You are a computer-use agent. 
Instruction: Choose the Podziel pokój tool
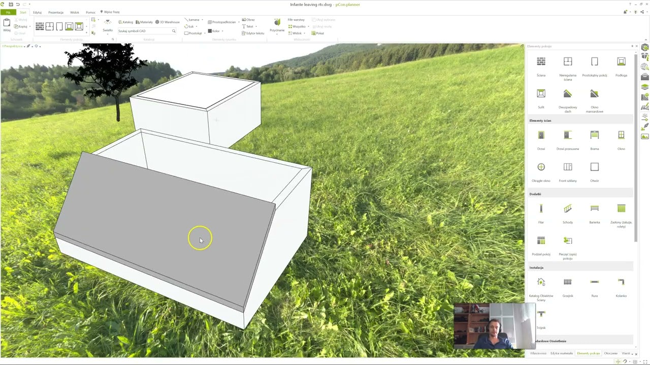pos(541,245)
